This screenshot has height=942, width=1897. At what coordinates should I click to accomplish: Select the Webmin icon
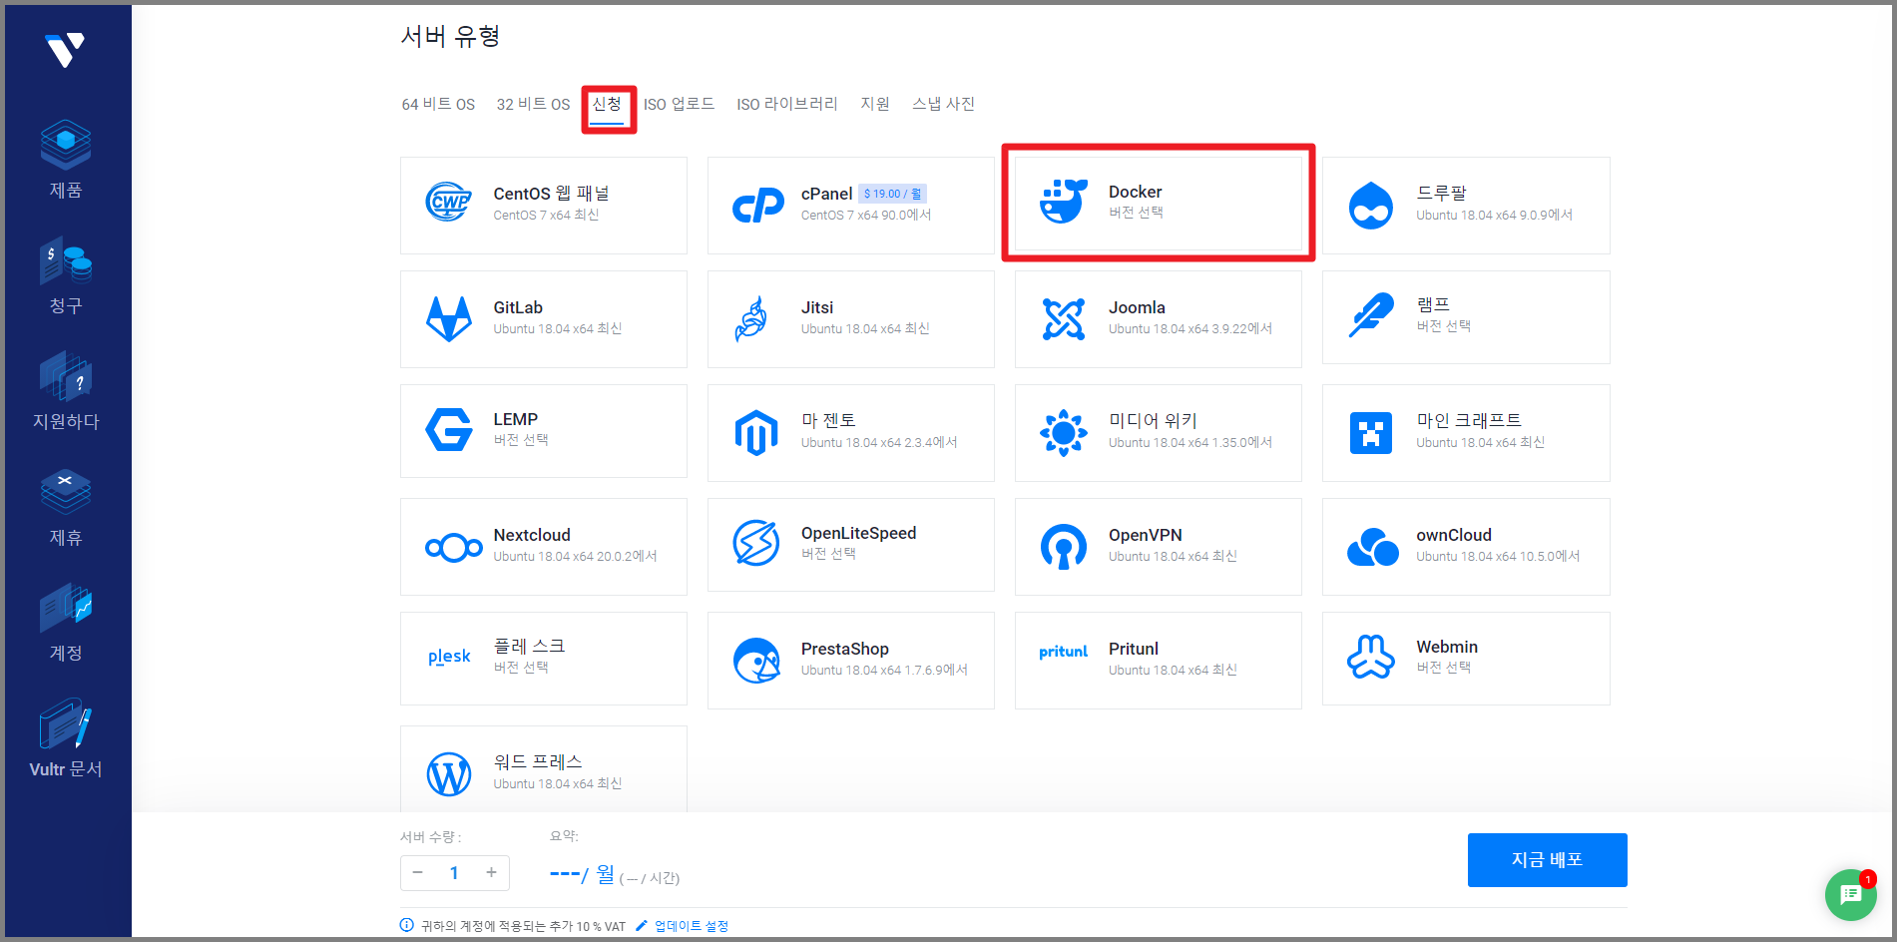[x=1371, y=657]
